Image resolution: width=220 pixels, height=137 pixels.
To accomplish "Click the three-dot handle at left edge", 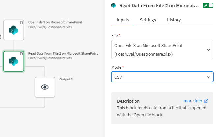I will tap(1, 37).
